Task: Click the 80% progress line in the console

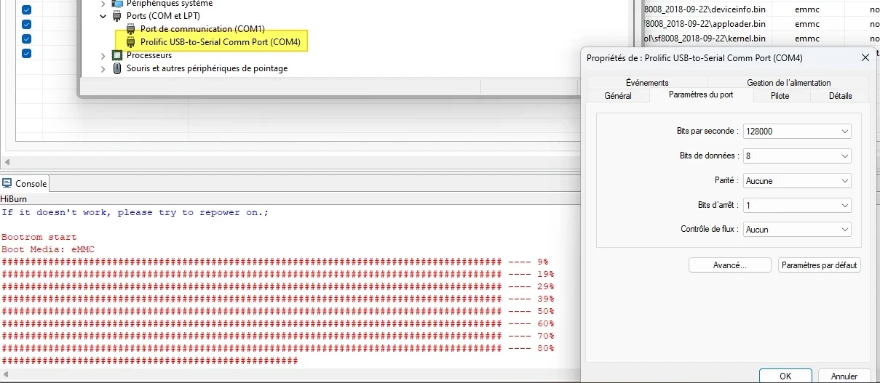Action: point(278,348)
